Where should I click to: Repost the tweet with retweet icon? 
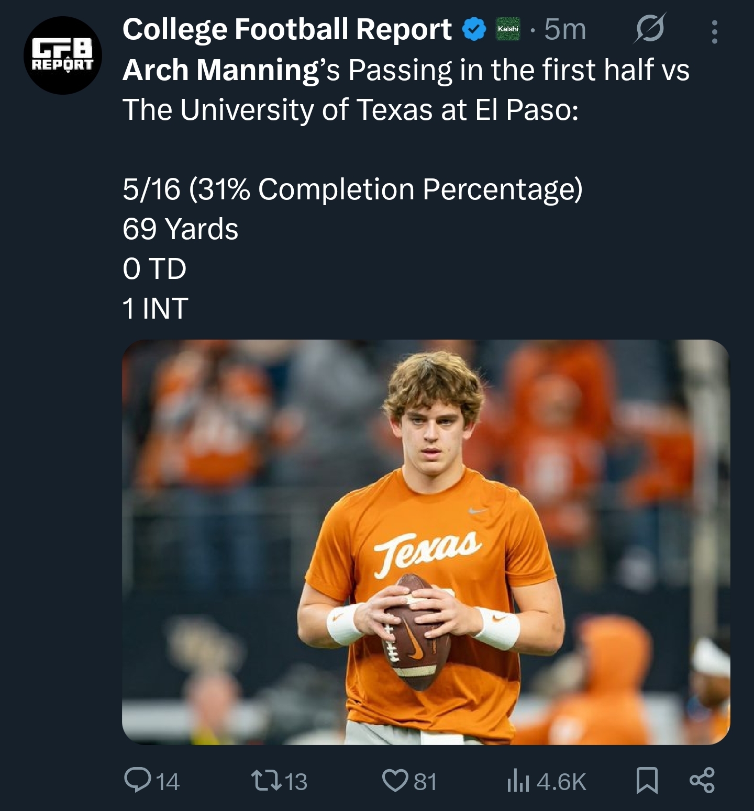coord(267,780)
